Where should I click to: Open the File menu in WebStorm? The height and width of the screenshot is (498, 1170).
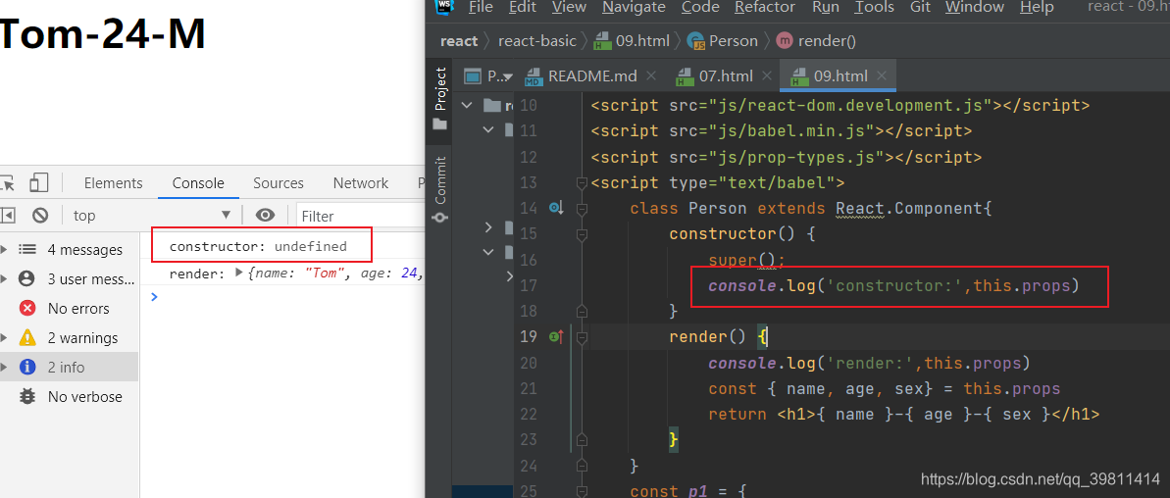point(481,8)
